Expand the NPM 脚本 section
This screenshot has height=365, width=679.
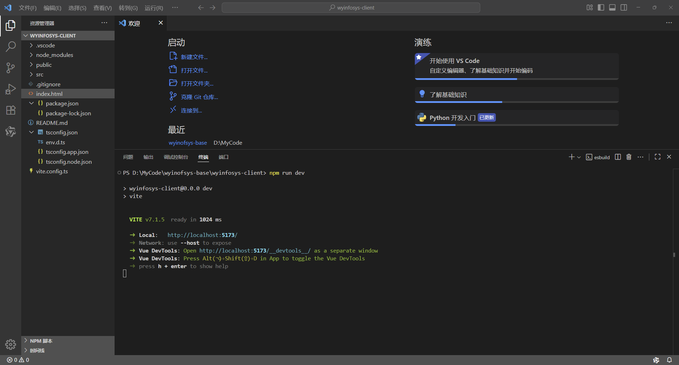pyautogui.click(x=68, y=341)
